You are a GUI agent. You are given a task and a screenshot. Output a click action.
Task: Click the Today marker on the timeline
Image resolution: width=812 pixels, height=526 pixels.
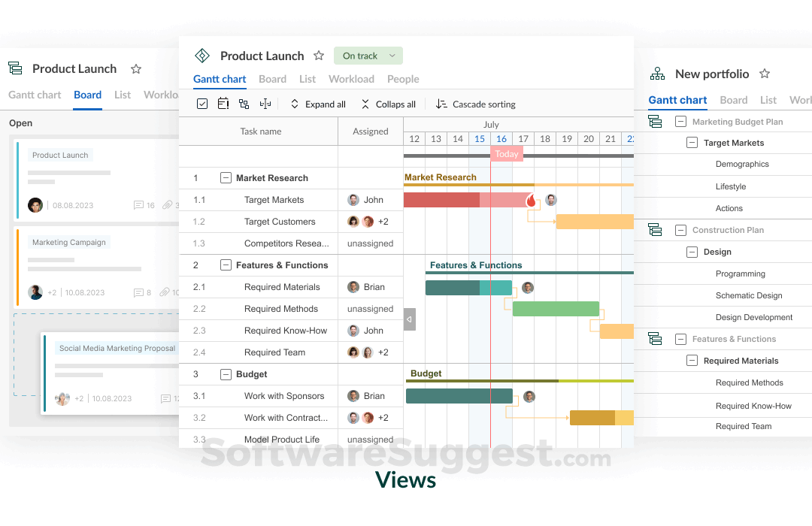[x=507, y=154]
